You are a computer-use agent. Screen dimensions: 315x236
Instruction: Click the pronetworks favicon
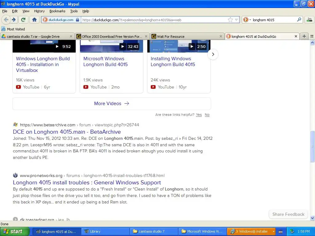tap(15, 175)
